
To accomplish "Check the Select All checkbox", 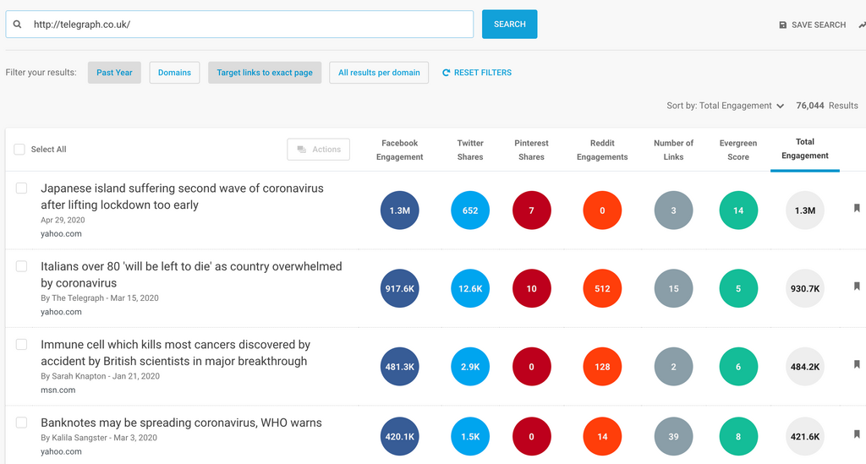I will 19,150.
